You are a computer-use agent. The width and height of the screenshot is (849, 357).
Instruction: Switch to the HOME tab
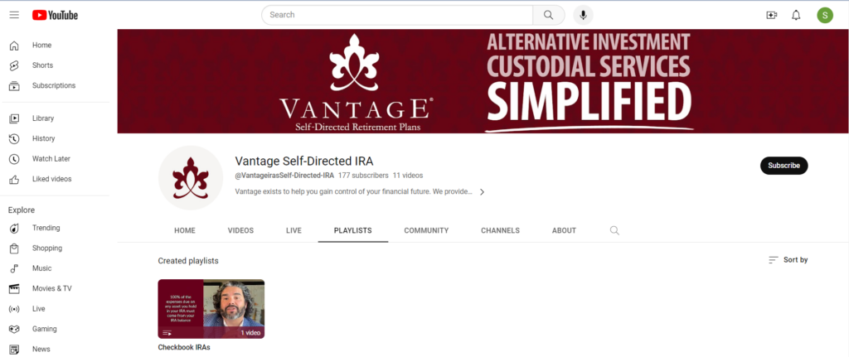[185, 230]
